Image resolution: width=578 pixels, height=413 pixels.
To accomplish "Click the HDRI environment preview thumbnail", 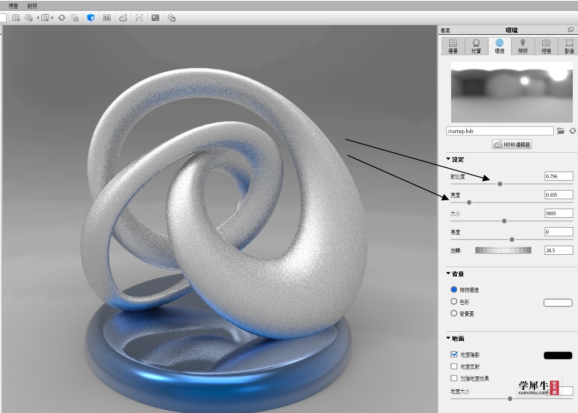I will pos(512,92).
